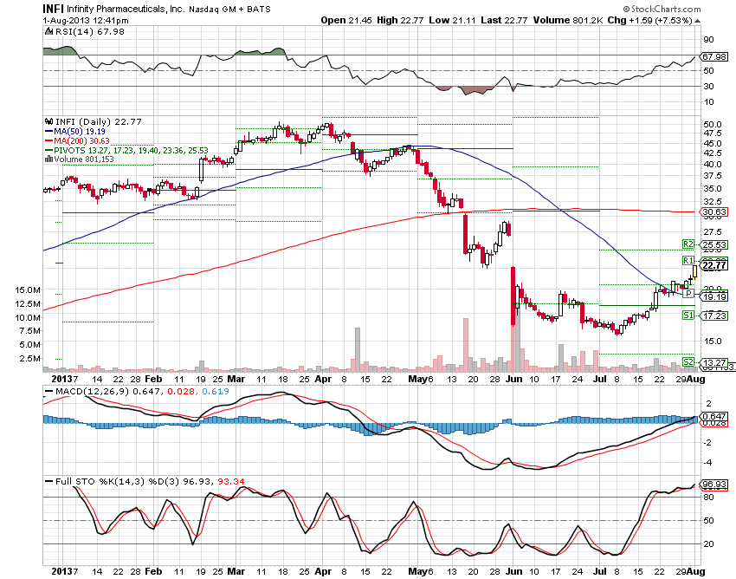Click the 'Open 21.45' quote value

coord(346,20)
